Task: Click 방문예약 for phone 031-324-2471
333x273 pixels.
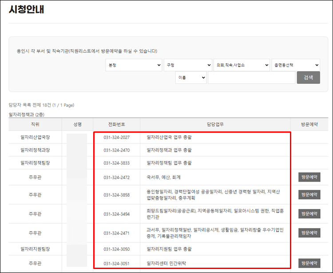Action: click(309, 233)
